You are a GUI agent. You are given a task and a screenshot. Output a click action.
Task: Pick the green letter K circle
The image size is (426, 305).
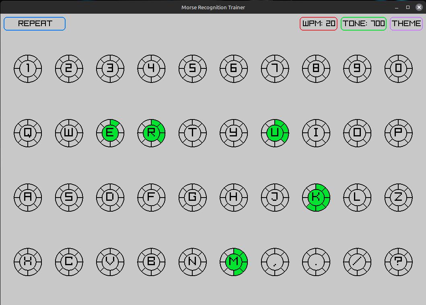click(x=316, y=197)
